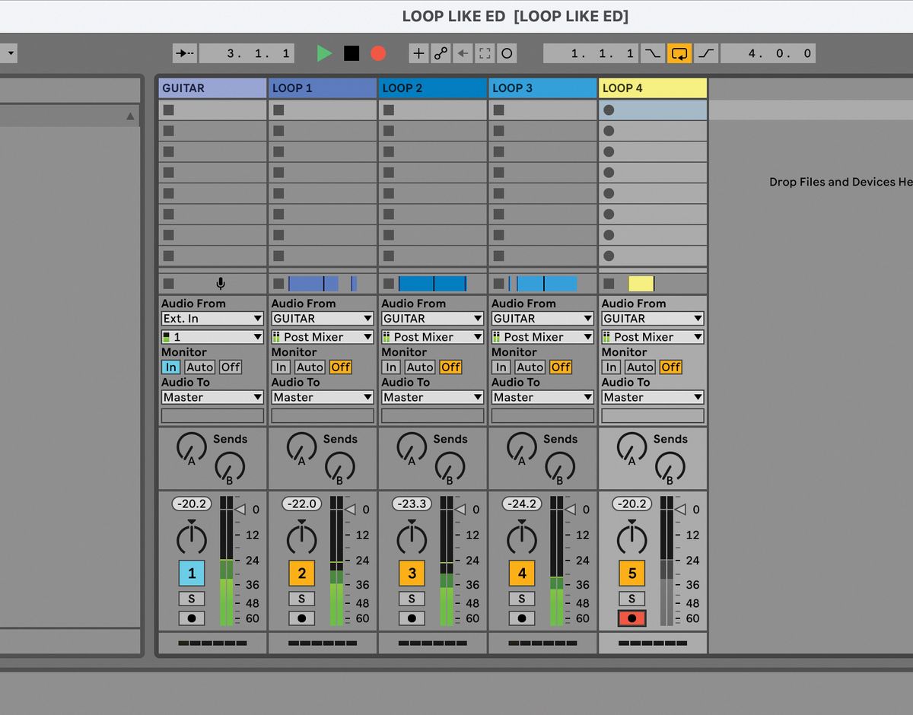Open LOOP 2 Post Mixer dropdown
913x715 pixels.
click(432, 337)
